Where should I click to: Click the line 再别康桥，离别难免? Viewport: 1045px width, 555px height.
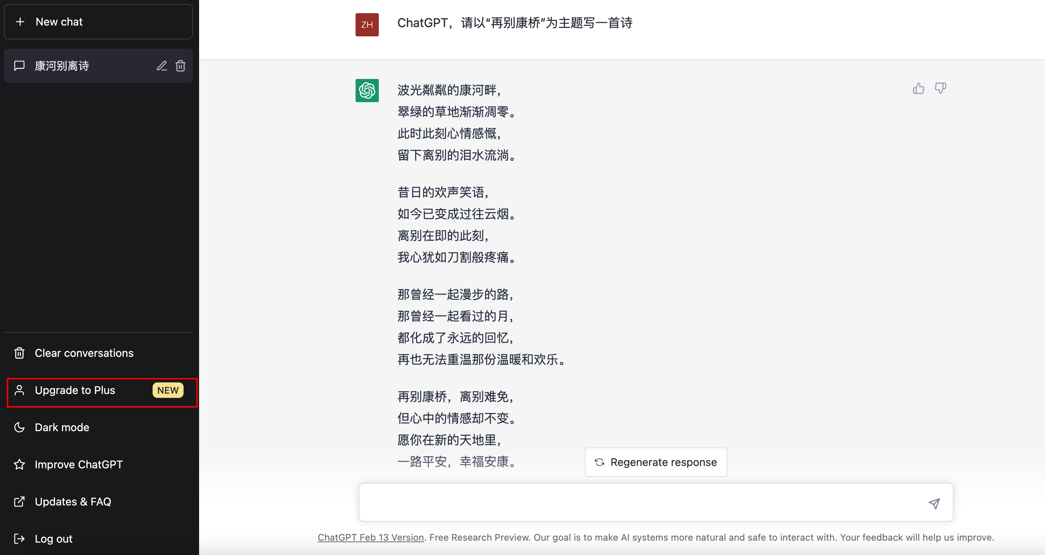point(456,396)
